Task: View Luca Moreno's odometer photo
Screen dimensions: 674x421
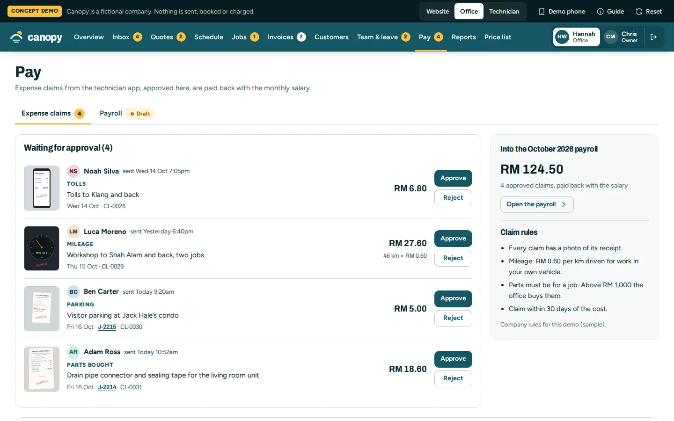Action: tap(42, 248)
